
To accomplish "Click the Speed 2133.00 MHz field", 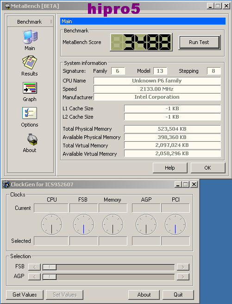I will [157, 89].
